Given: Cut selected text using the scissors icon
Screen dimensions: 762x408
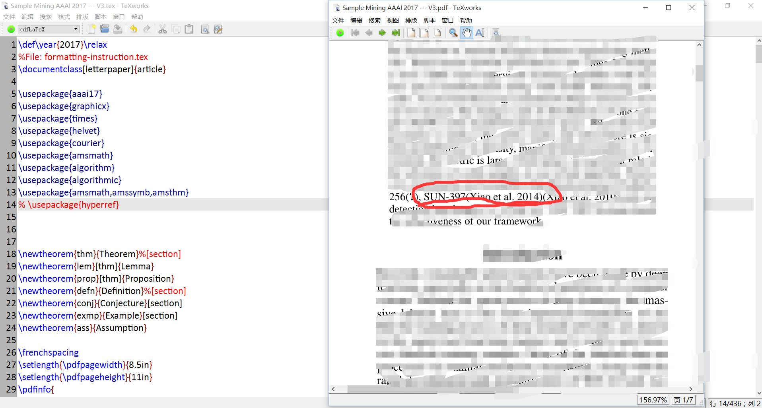Looking at the screenshot, I should click(162, 29).
